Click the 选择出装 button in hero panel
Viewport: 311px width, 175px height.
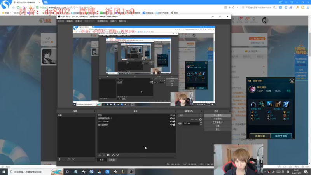pos(260,136)
